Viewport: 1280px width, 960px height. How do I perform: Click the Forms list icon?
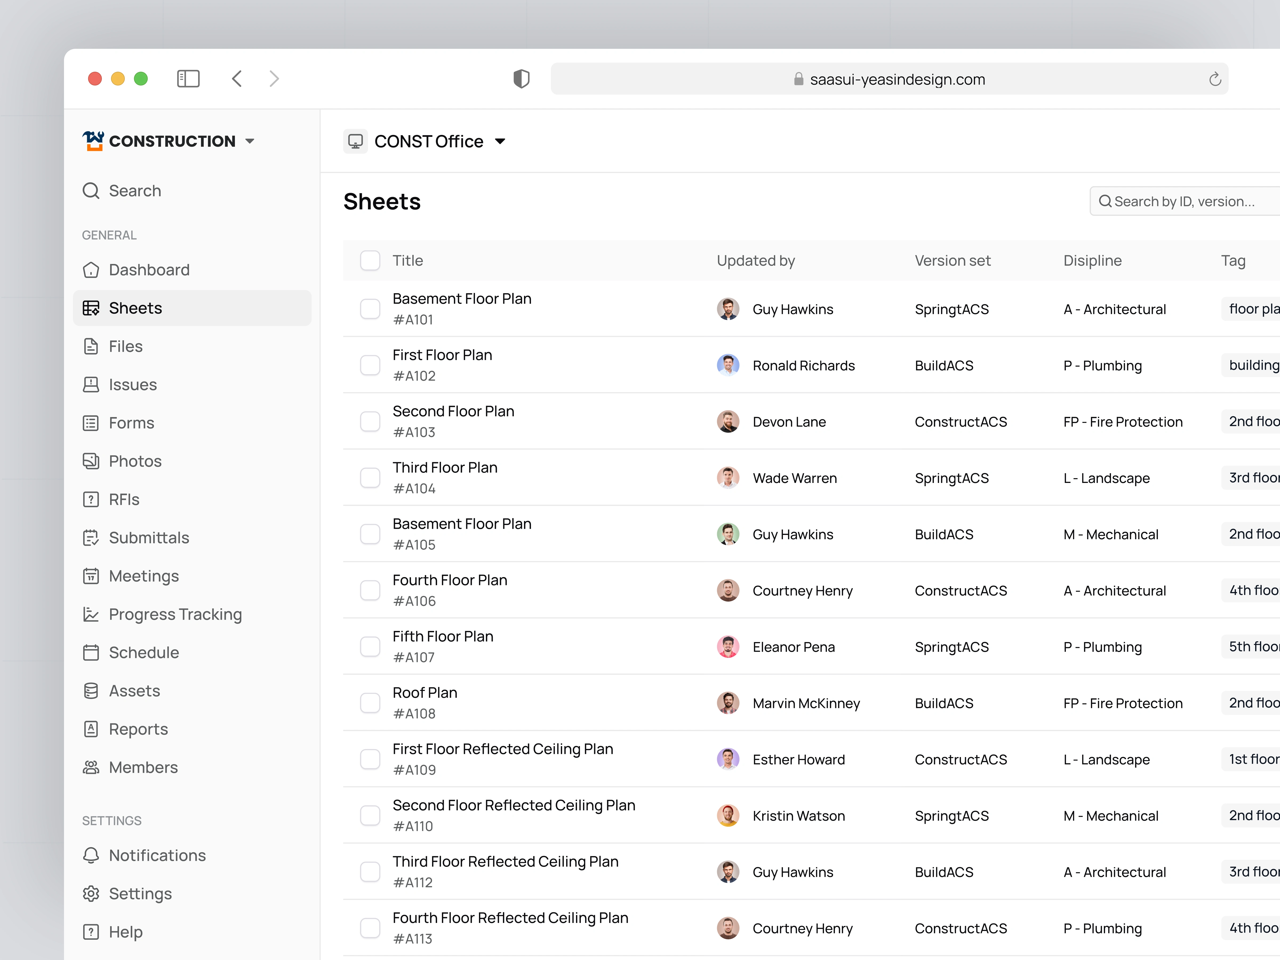pyautogui.click(x=91, y=423)
